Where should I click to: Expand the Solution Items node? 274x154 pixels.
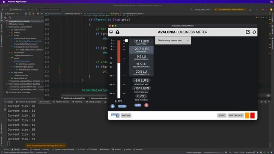tap(7, 24)
